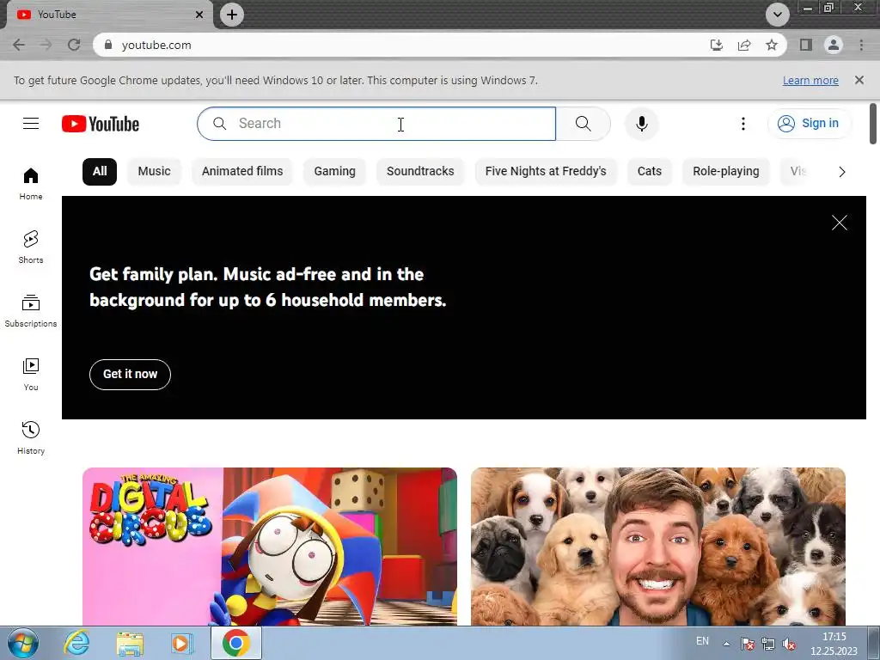880x660 pixels.
Task: Open Chrome three-dot menu
Action: pyautogui.click(x=861, y=45)
